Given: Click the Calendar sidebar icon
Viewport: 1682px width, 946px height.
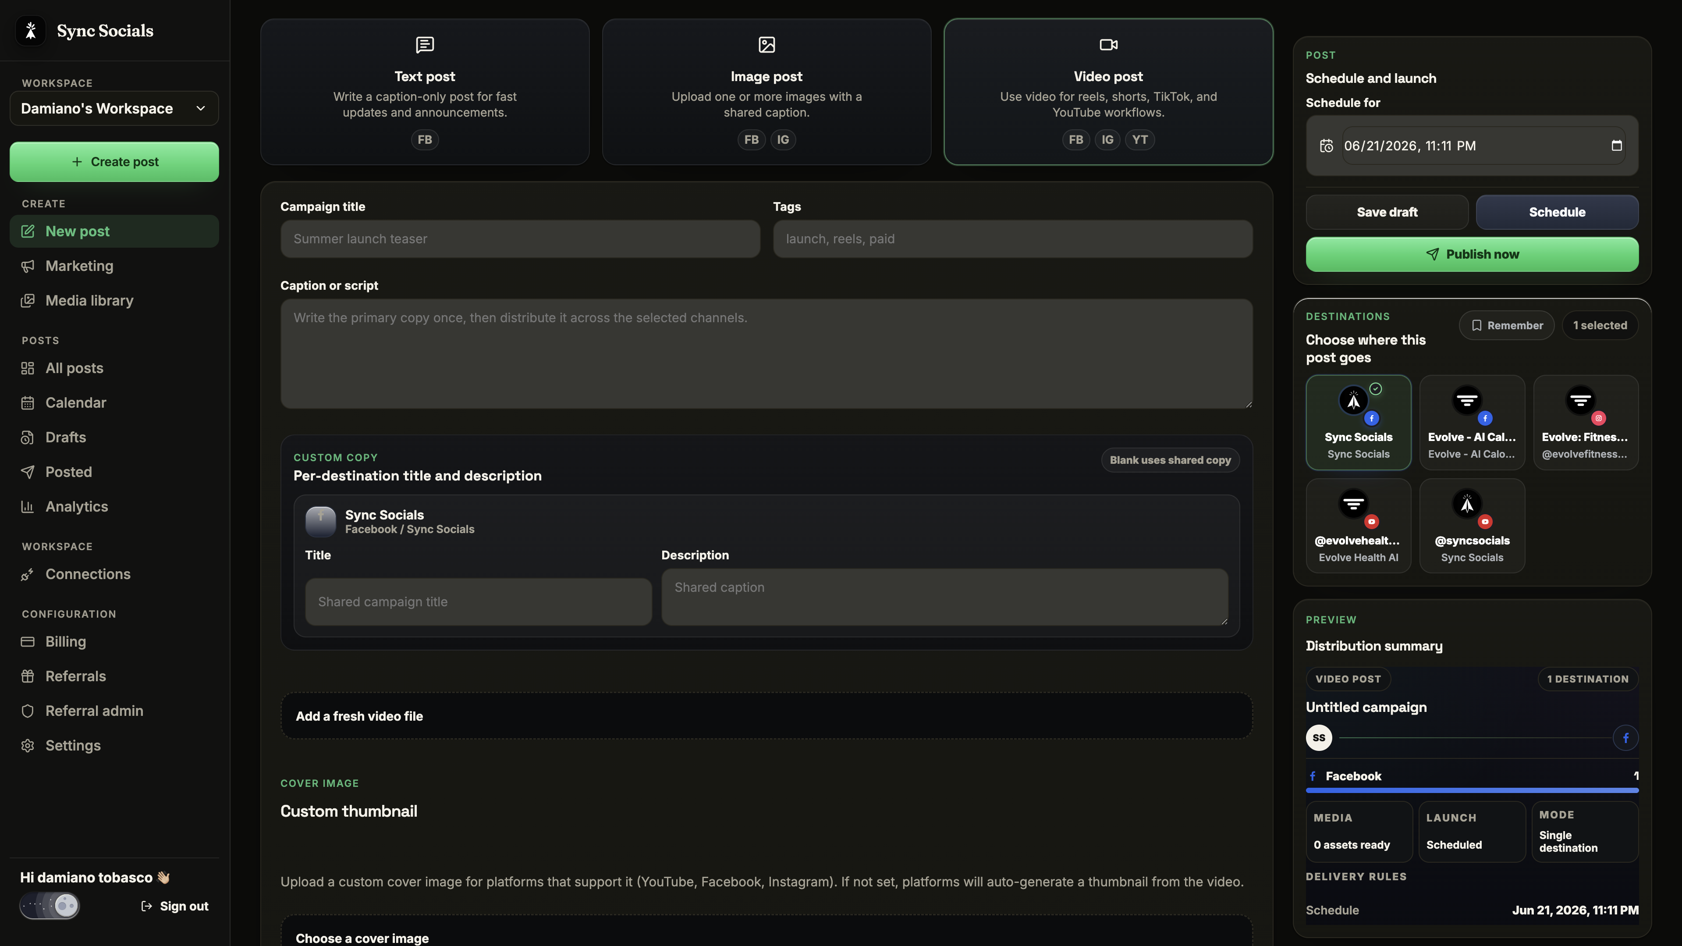Looking at the screenshot, I should (28, 403).
